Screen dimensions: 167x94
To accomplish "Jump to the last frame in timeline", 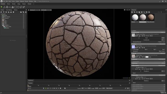I will (61, 88).
